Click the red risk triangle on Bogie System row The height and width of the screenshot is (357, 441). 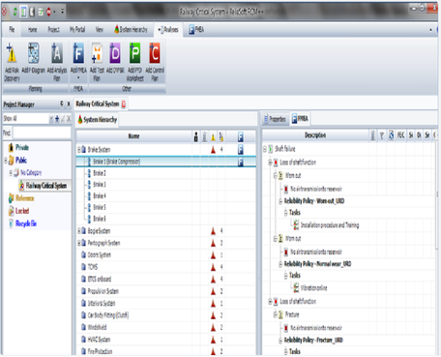click(x=213, y=231)
